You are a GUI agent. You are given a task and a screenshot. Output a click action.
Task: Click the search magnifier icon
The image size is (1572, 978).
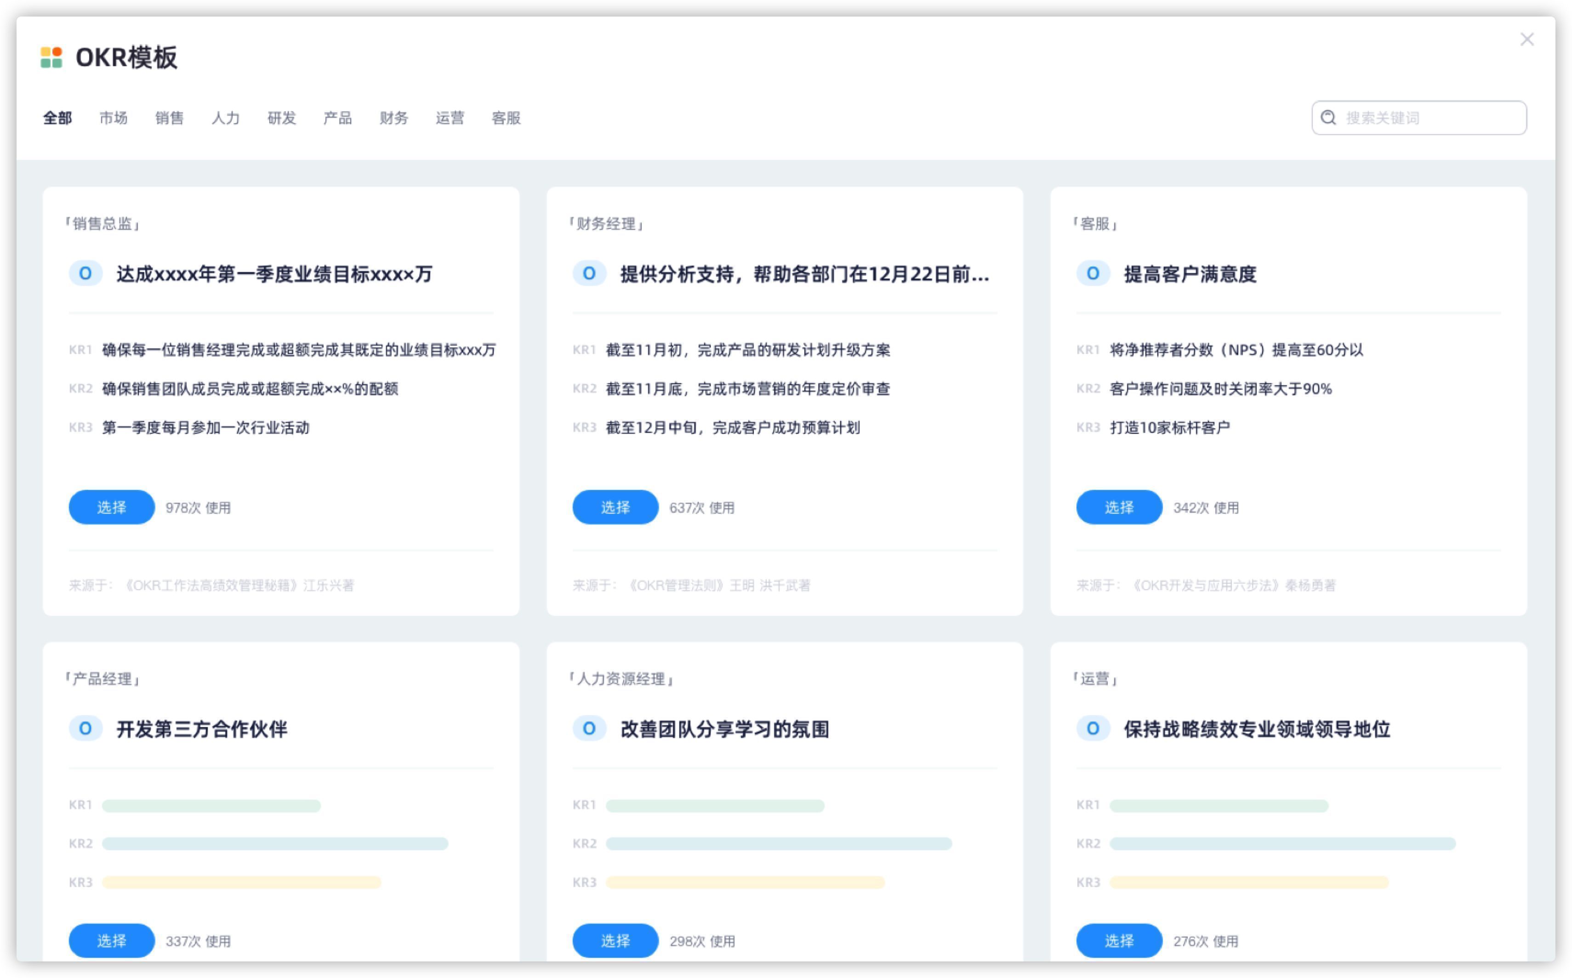(1328, 118)
